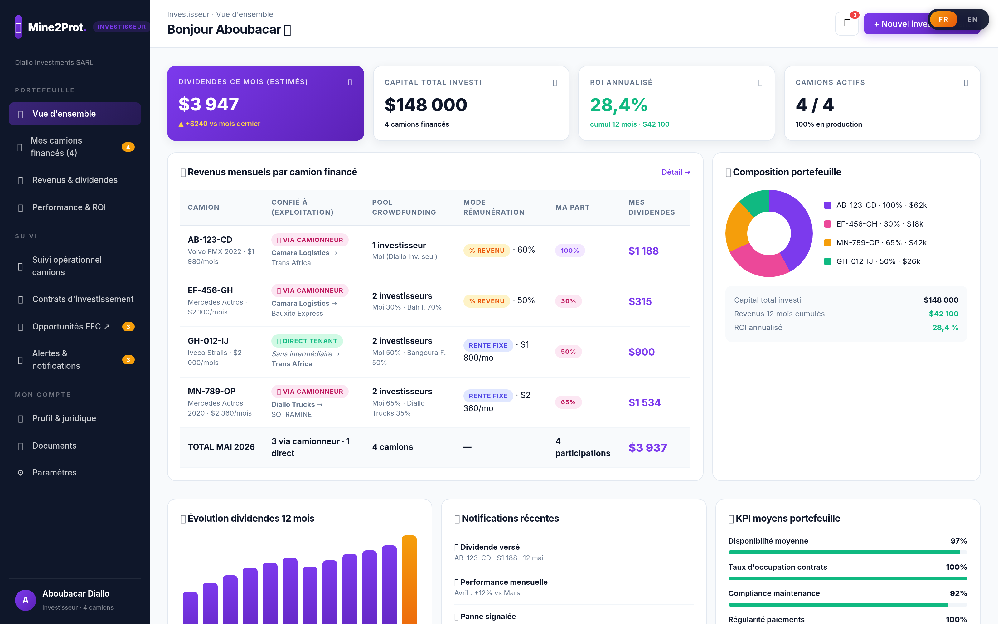Click the Profil & juridique icon

pyautogui.click(x=21, y=418)
